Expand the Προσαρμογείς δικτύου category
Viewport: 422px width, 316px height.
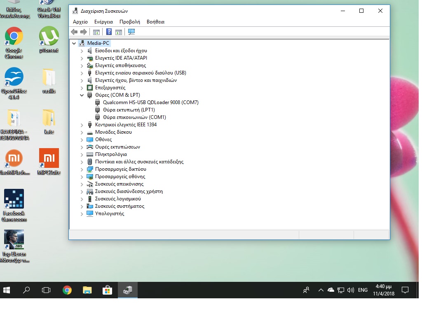click(82, 169)
